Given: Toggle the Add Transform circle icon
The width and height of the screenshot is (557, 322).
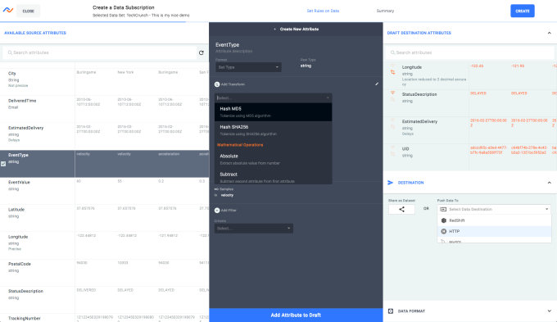Looking at the screenshot, I should pos(217,84).
